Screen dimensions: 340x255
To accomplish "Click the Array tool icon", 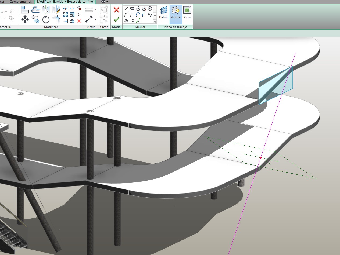I will point(66,15).
